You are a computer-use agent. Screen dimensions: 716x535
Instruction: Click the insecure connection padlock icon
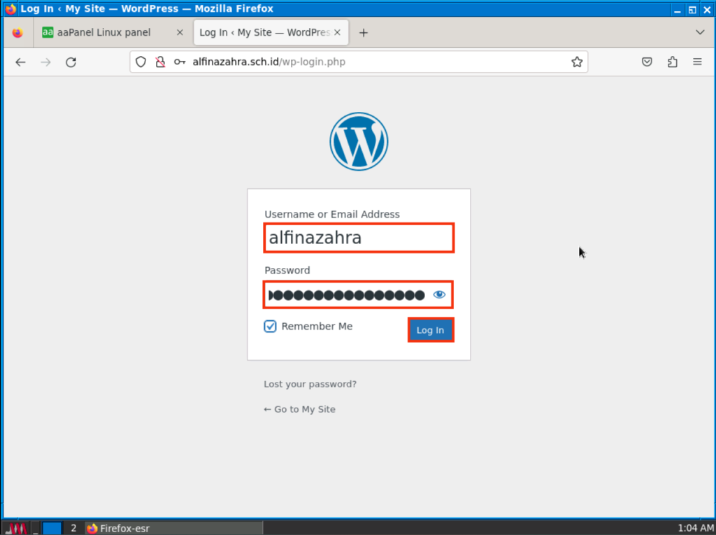click(x=160, y=62)
